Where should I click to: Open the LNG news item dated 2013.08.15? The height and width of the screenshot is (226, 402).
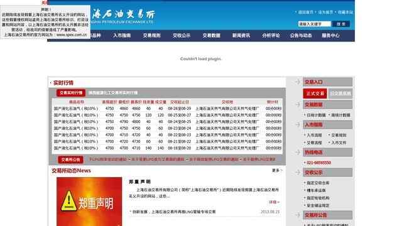(x=173, y=212)
